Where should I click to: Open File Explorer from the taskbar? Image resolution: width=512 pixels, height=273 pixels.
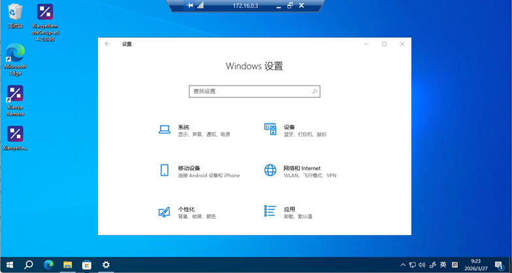click(x=67, y=265)
